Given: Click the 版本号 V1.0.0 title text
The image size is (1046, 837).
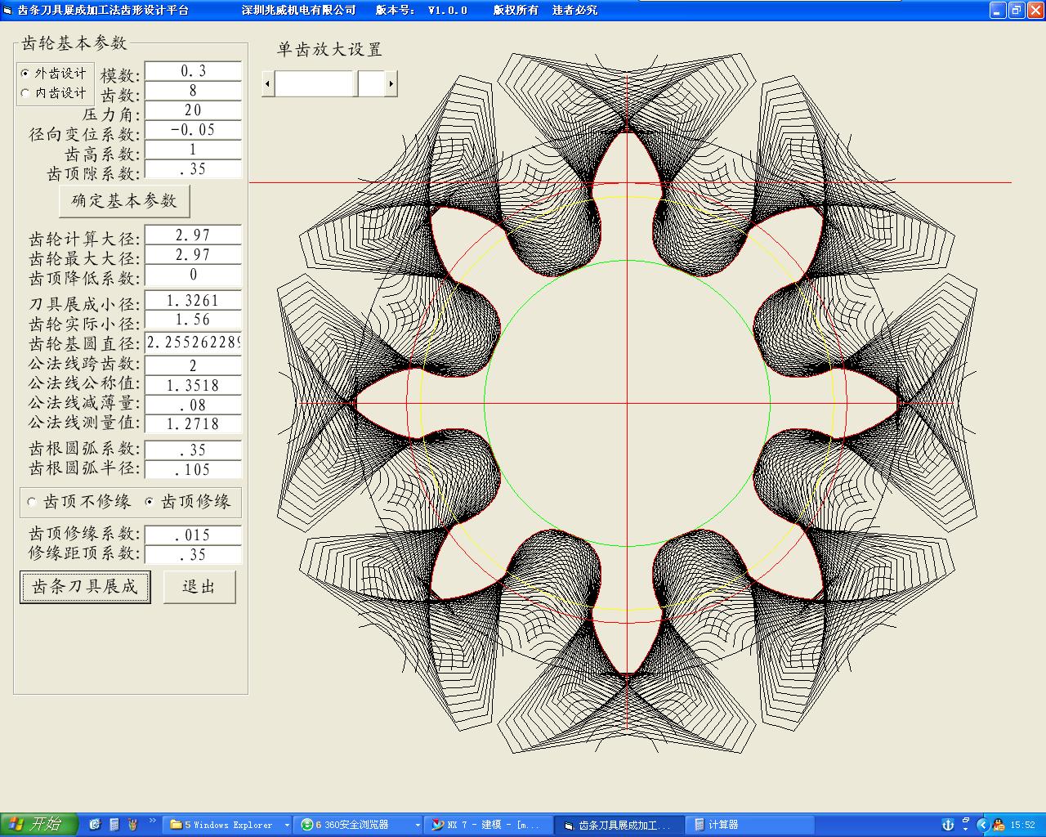Looking at the screenshot, I should [x=422, y=10].
